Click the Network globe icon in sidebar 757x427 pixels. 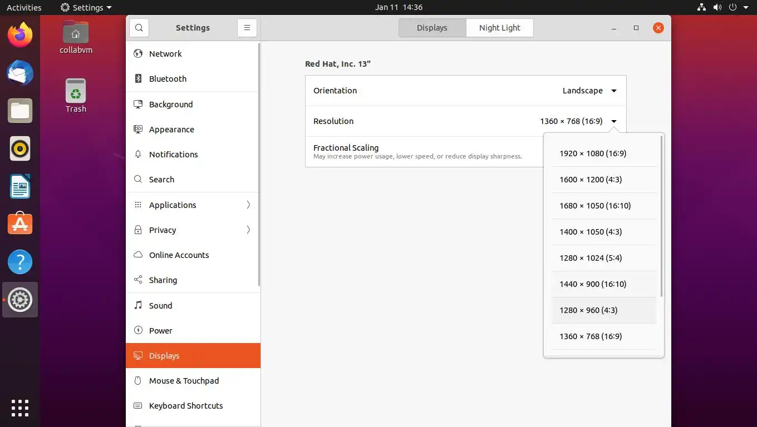pos(138,54)
